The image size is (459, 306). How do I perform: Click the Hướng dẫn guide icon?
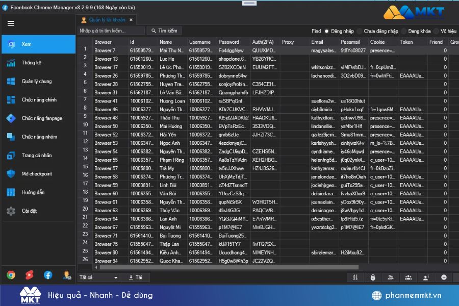click(11, 192)
